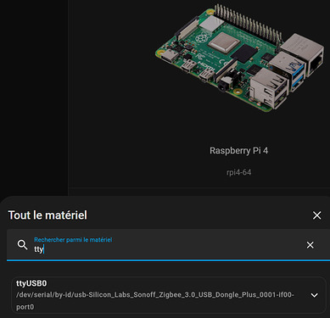Clear the hardware search field
The image size is (330, 318).
[310, 245]
